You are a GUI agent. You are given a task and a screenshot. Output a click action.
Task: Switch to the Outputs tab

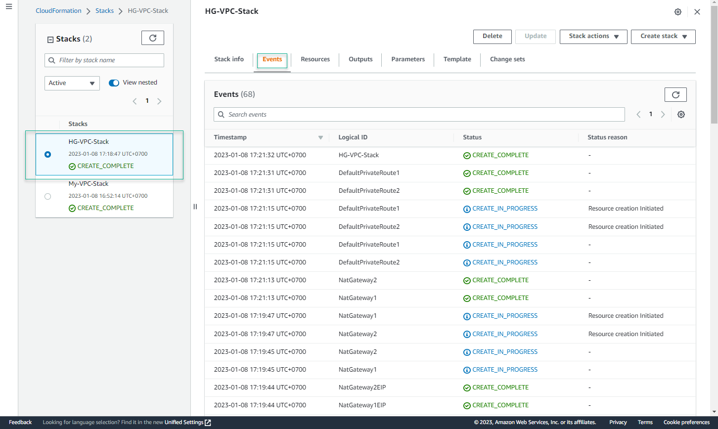point(360,59)
